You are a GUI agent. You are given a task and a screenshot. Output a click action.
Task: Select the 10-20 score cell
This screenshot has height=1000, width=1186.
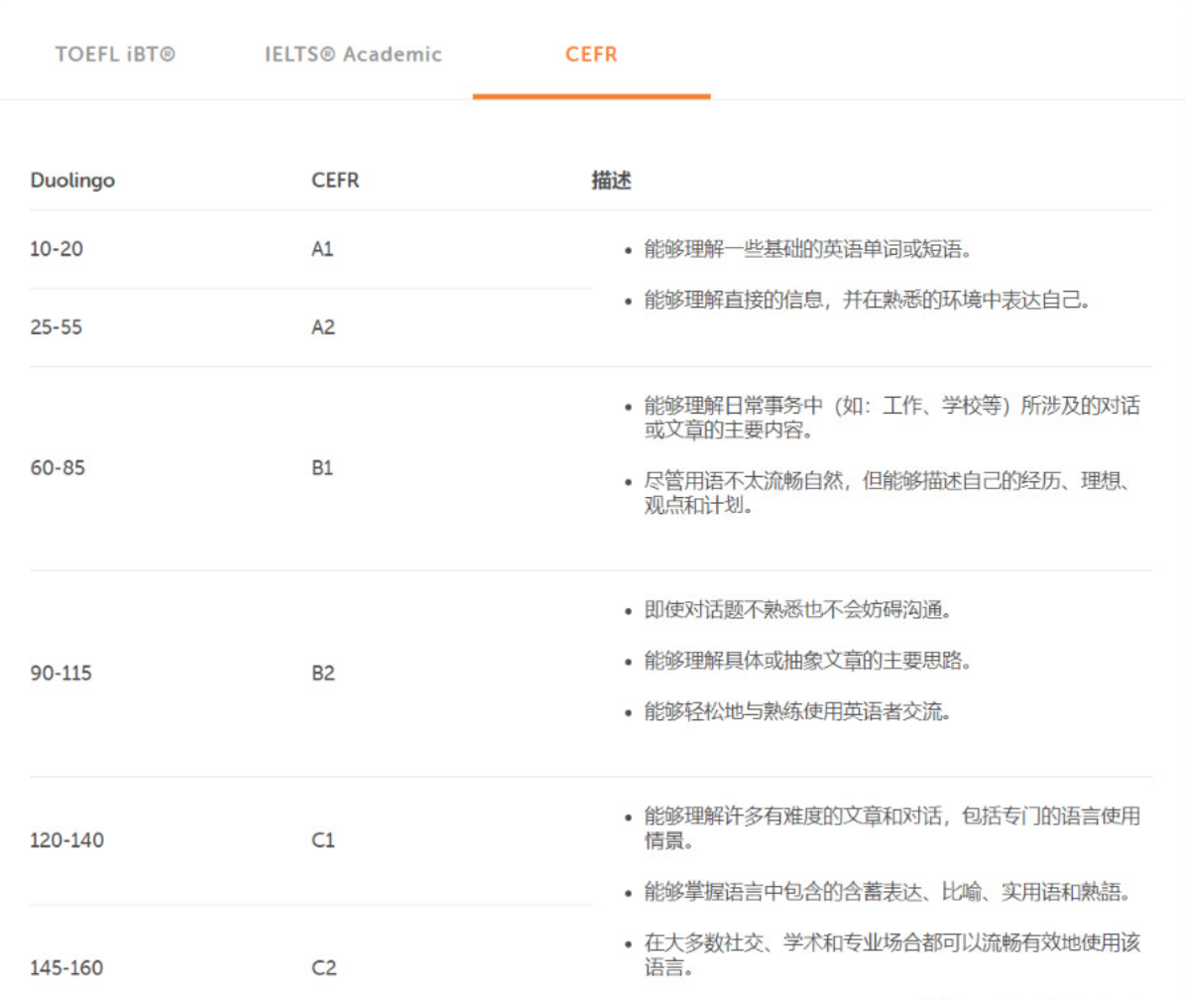(x=57, y=249)
